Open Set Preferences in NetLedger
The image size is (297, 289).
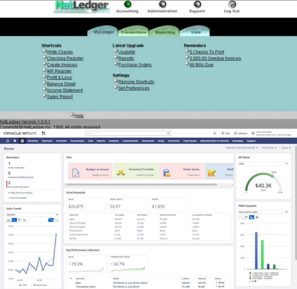134,88
